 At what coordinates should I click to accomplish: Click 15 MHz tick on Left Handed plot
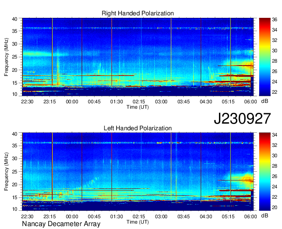pyautogui.click(x=15, y=198)
